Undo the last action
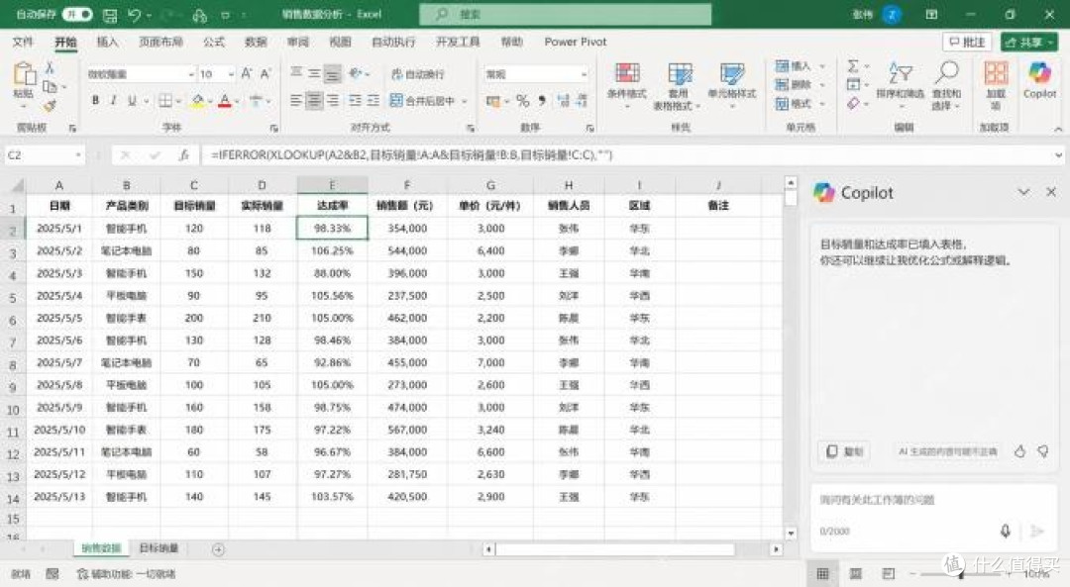Image resolution: width=1070 pixels, height=587 pixels. coord(135,14)
